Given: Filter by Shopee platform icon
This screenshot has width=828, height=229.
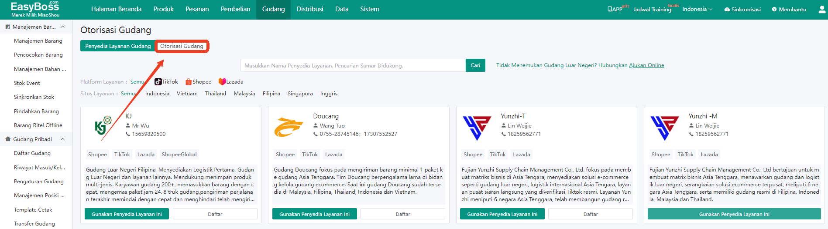Looking at the screenshot, I should coord(189,82).
